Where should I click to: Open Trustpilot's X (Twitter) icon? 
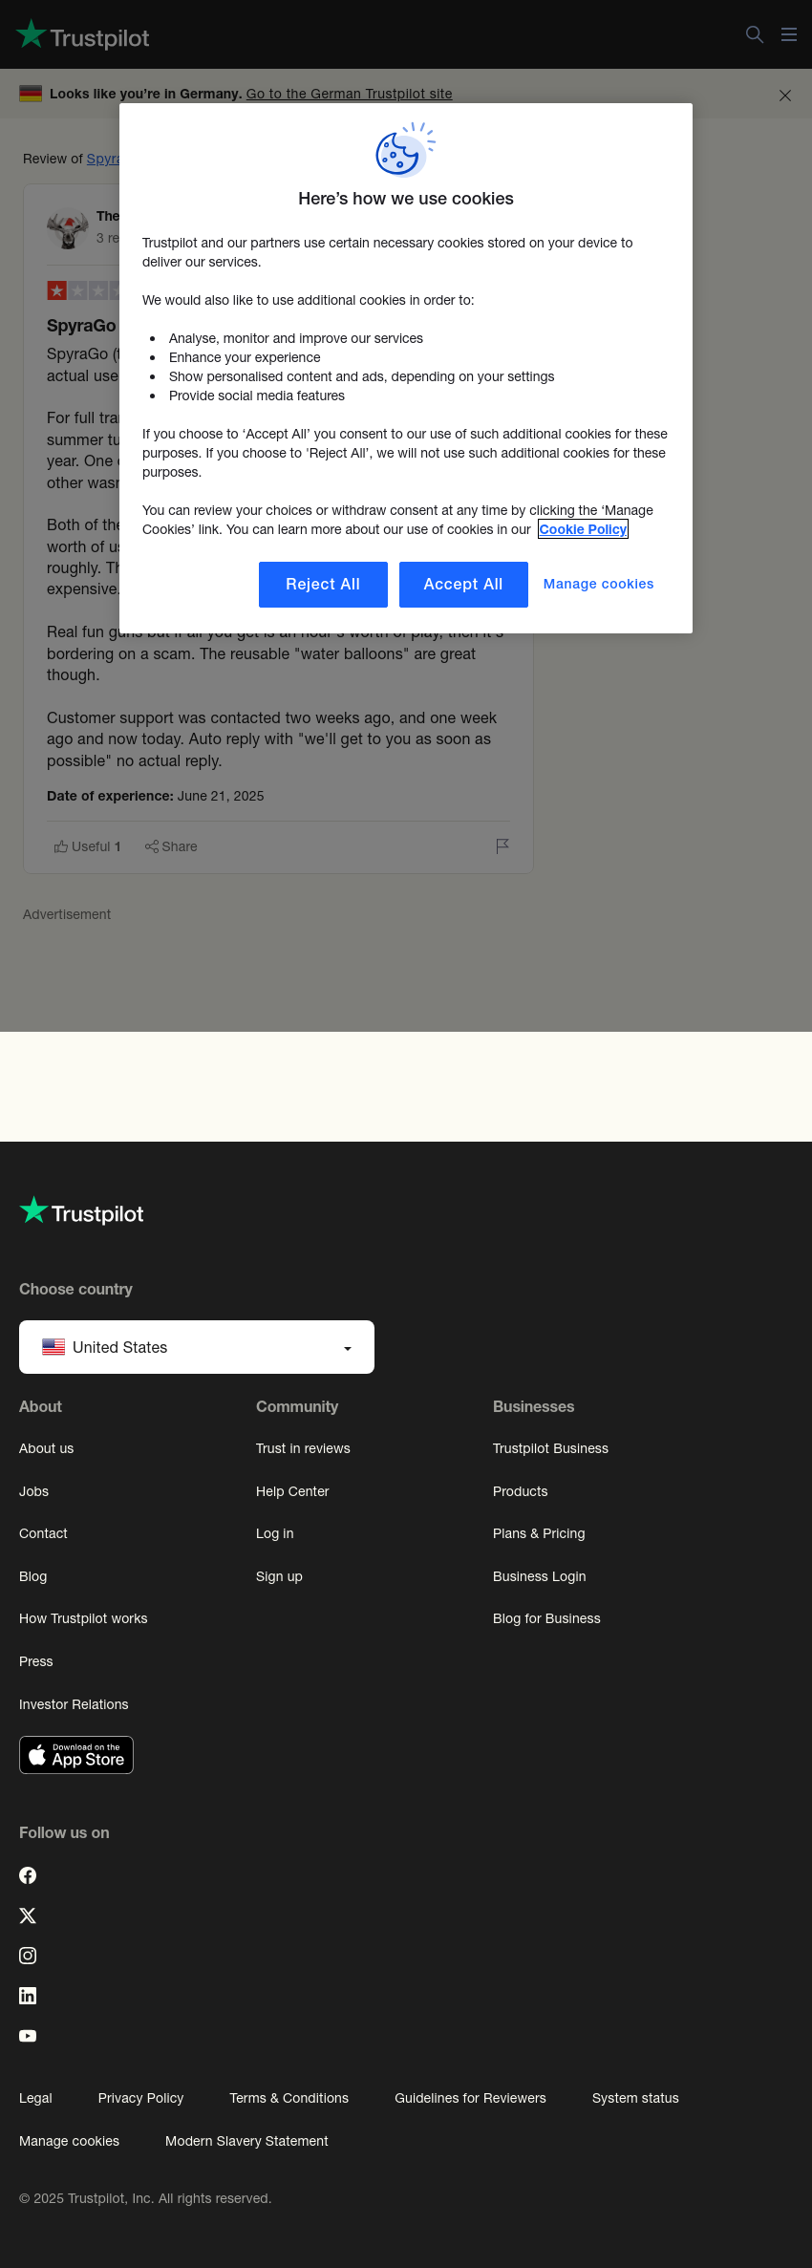(x=28, y=1915)
